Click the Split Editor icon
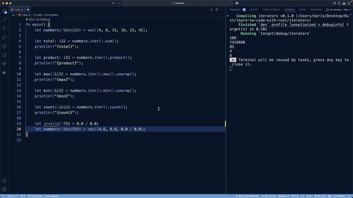353x198 pixels. [x=217, y=10]
